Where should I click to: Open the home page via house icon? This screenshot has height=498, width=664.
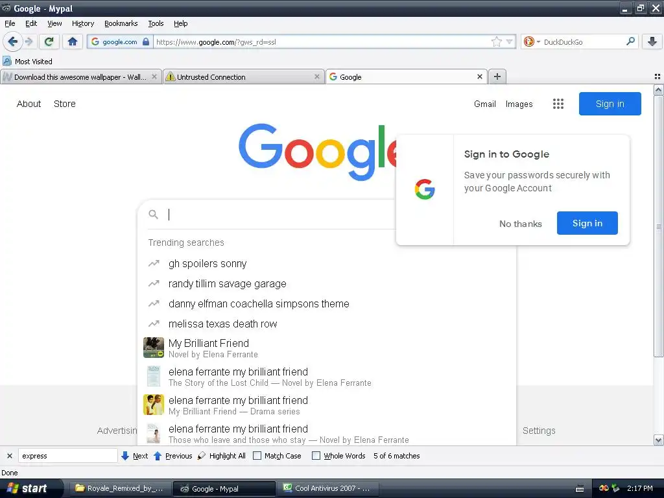pos(73,41)
